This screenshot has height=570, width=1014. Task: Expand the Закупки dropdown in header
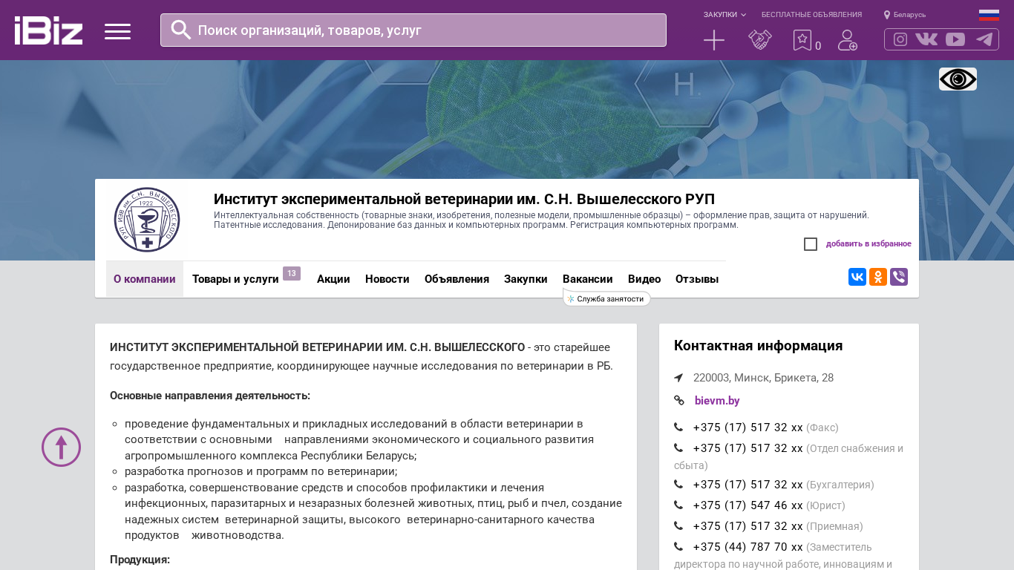point(724,15)
